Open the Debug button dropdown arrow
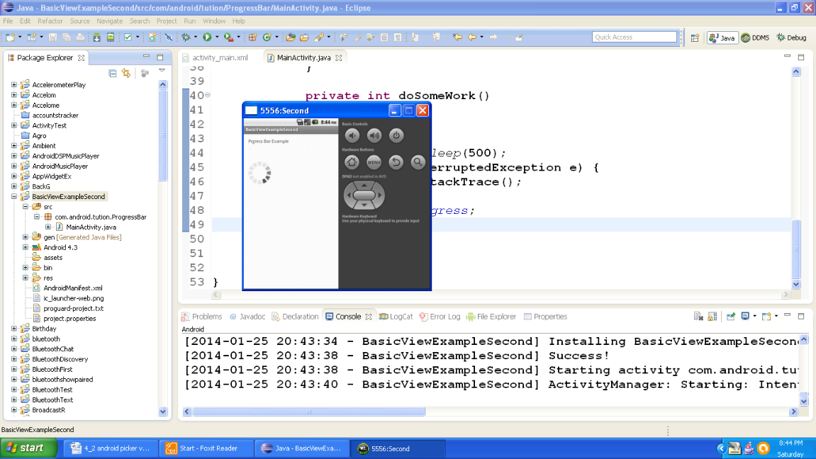Viewport: 816px width, 459px height. coord(196,37)
